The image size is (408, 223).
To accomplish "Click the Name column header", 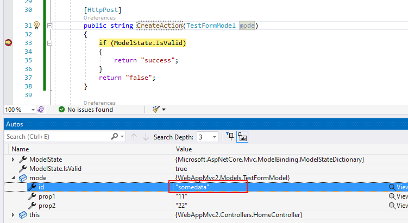I will tap(20, 149).
